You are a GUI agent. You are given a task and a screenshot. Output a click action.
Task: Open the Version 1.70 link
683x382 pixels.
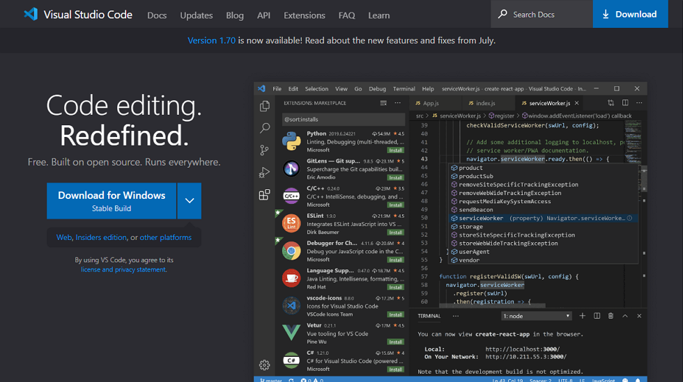click(211, 40)
